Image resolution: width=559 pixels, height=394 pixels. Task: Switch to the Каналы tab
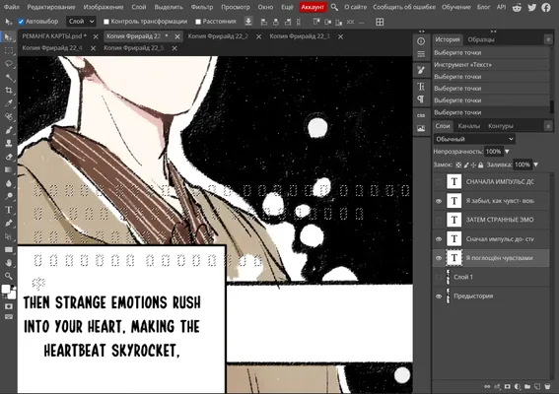point(469,126)
